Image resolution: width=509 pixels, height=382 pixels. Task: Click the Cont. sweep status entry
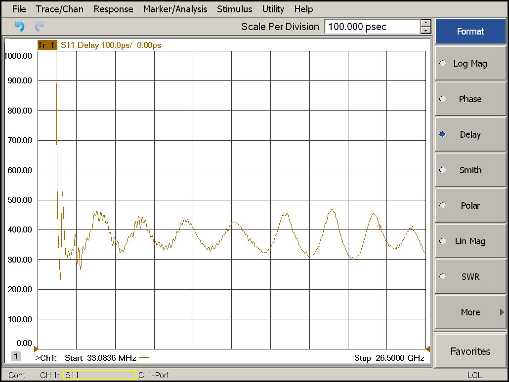17,375
